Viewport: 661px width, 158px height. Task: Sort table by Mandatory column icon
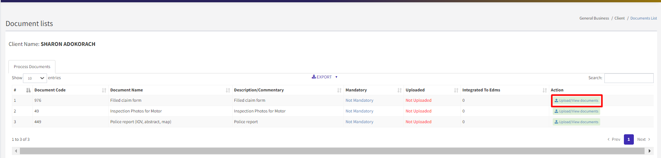399,90
